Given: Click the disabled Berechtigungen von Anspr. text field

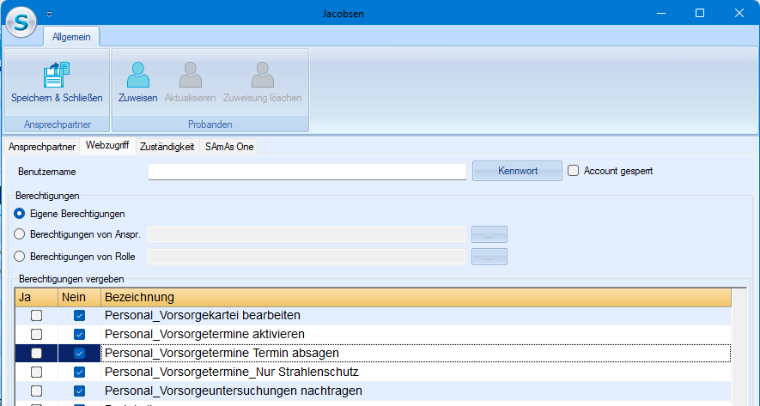Looking at the screenshot, I should tap(307, 234).
